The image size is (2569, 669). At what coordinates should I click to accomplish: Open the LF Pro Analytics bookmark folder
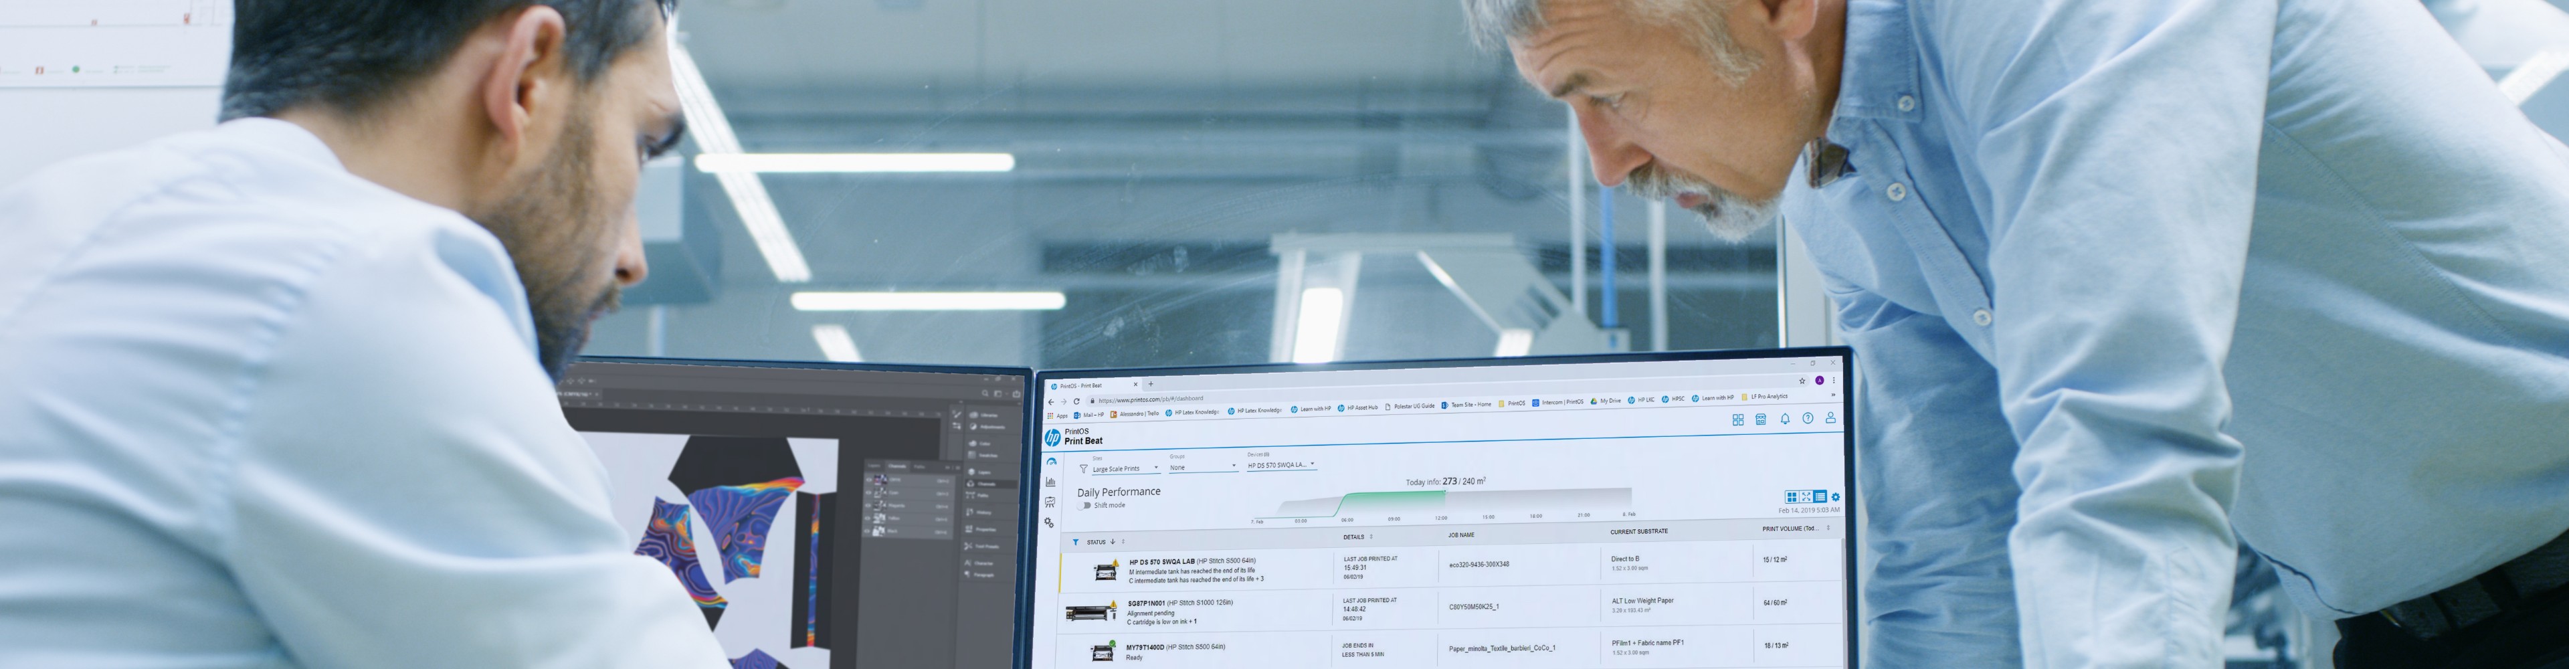coord(1766,397)
